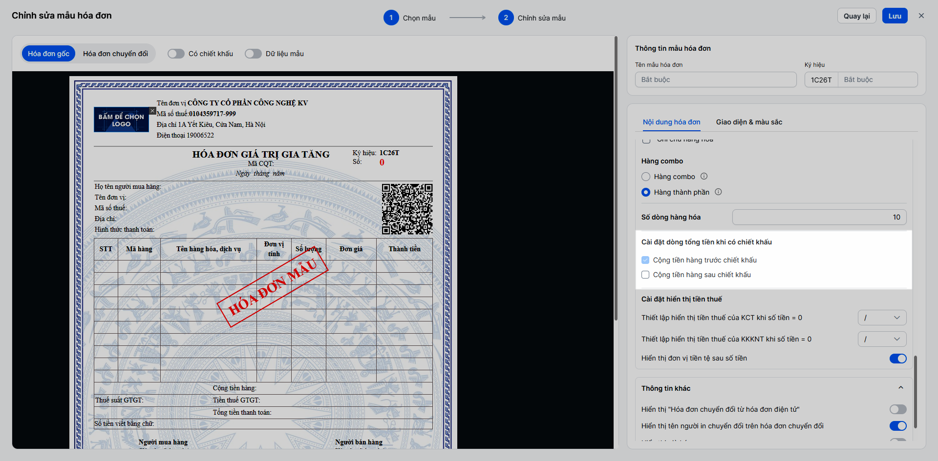This screenshot has width=938, height=461.
Task: Uncheck Cộng tiền hàng trước chiết khấu
Action: point(645,260)
